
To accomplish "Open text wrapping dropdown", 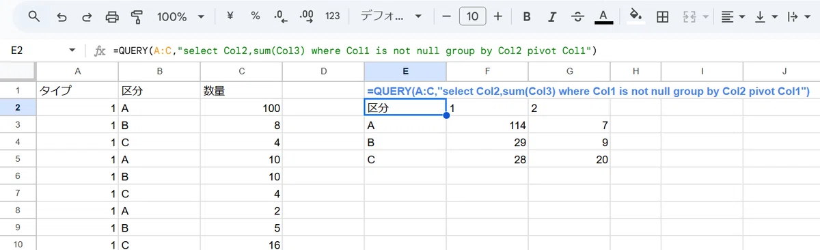I will click(798, 16).
